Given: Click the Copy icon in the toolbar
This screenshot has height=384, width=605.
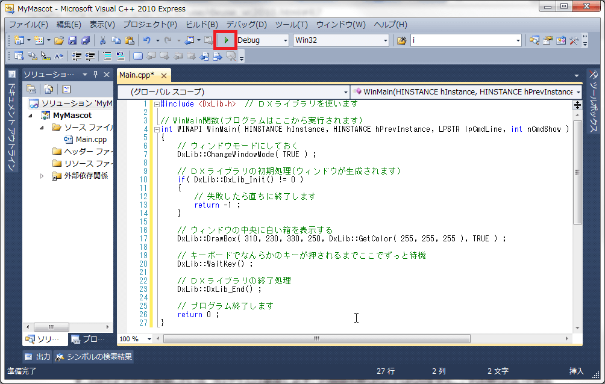Looking at the screenshot, I should coord(116,40).
